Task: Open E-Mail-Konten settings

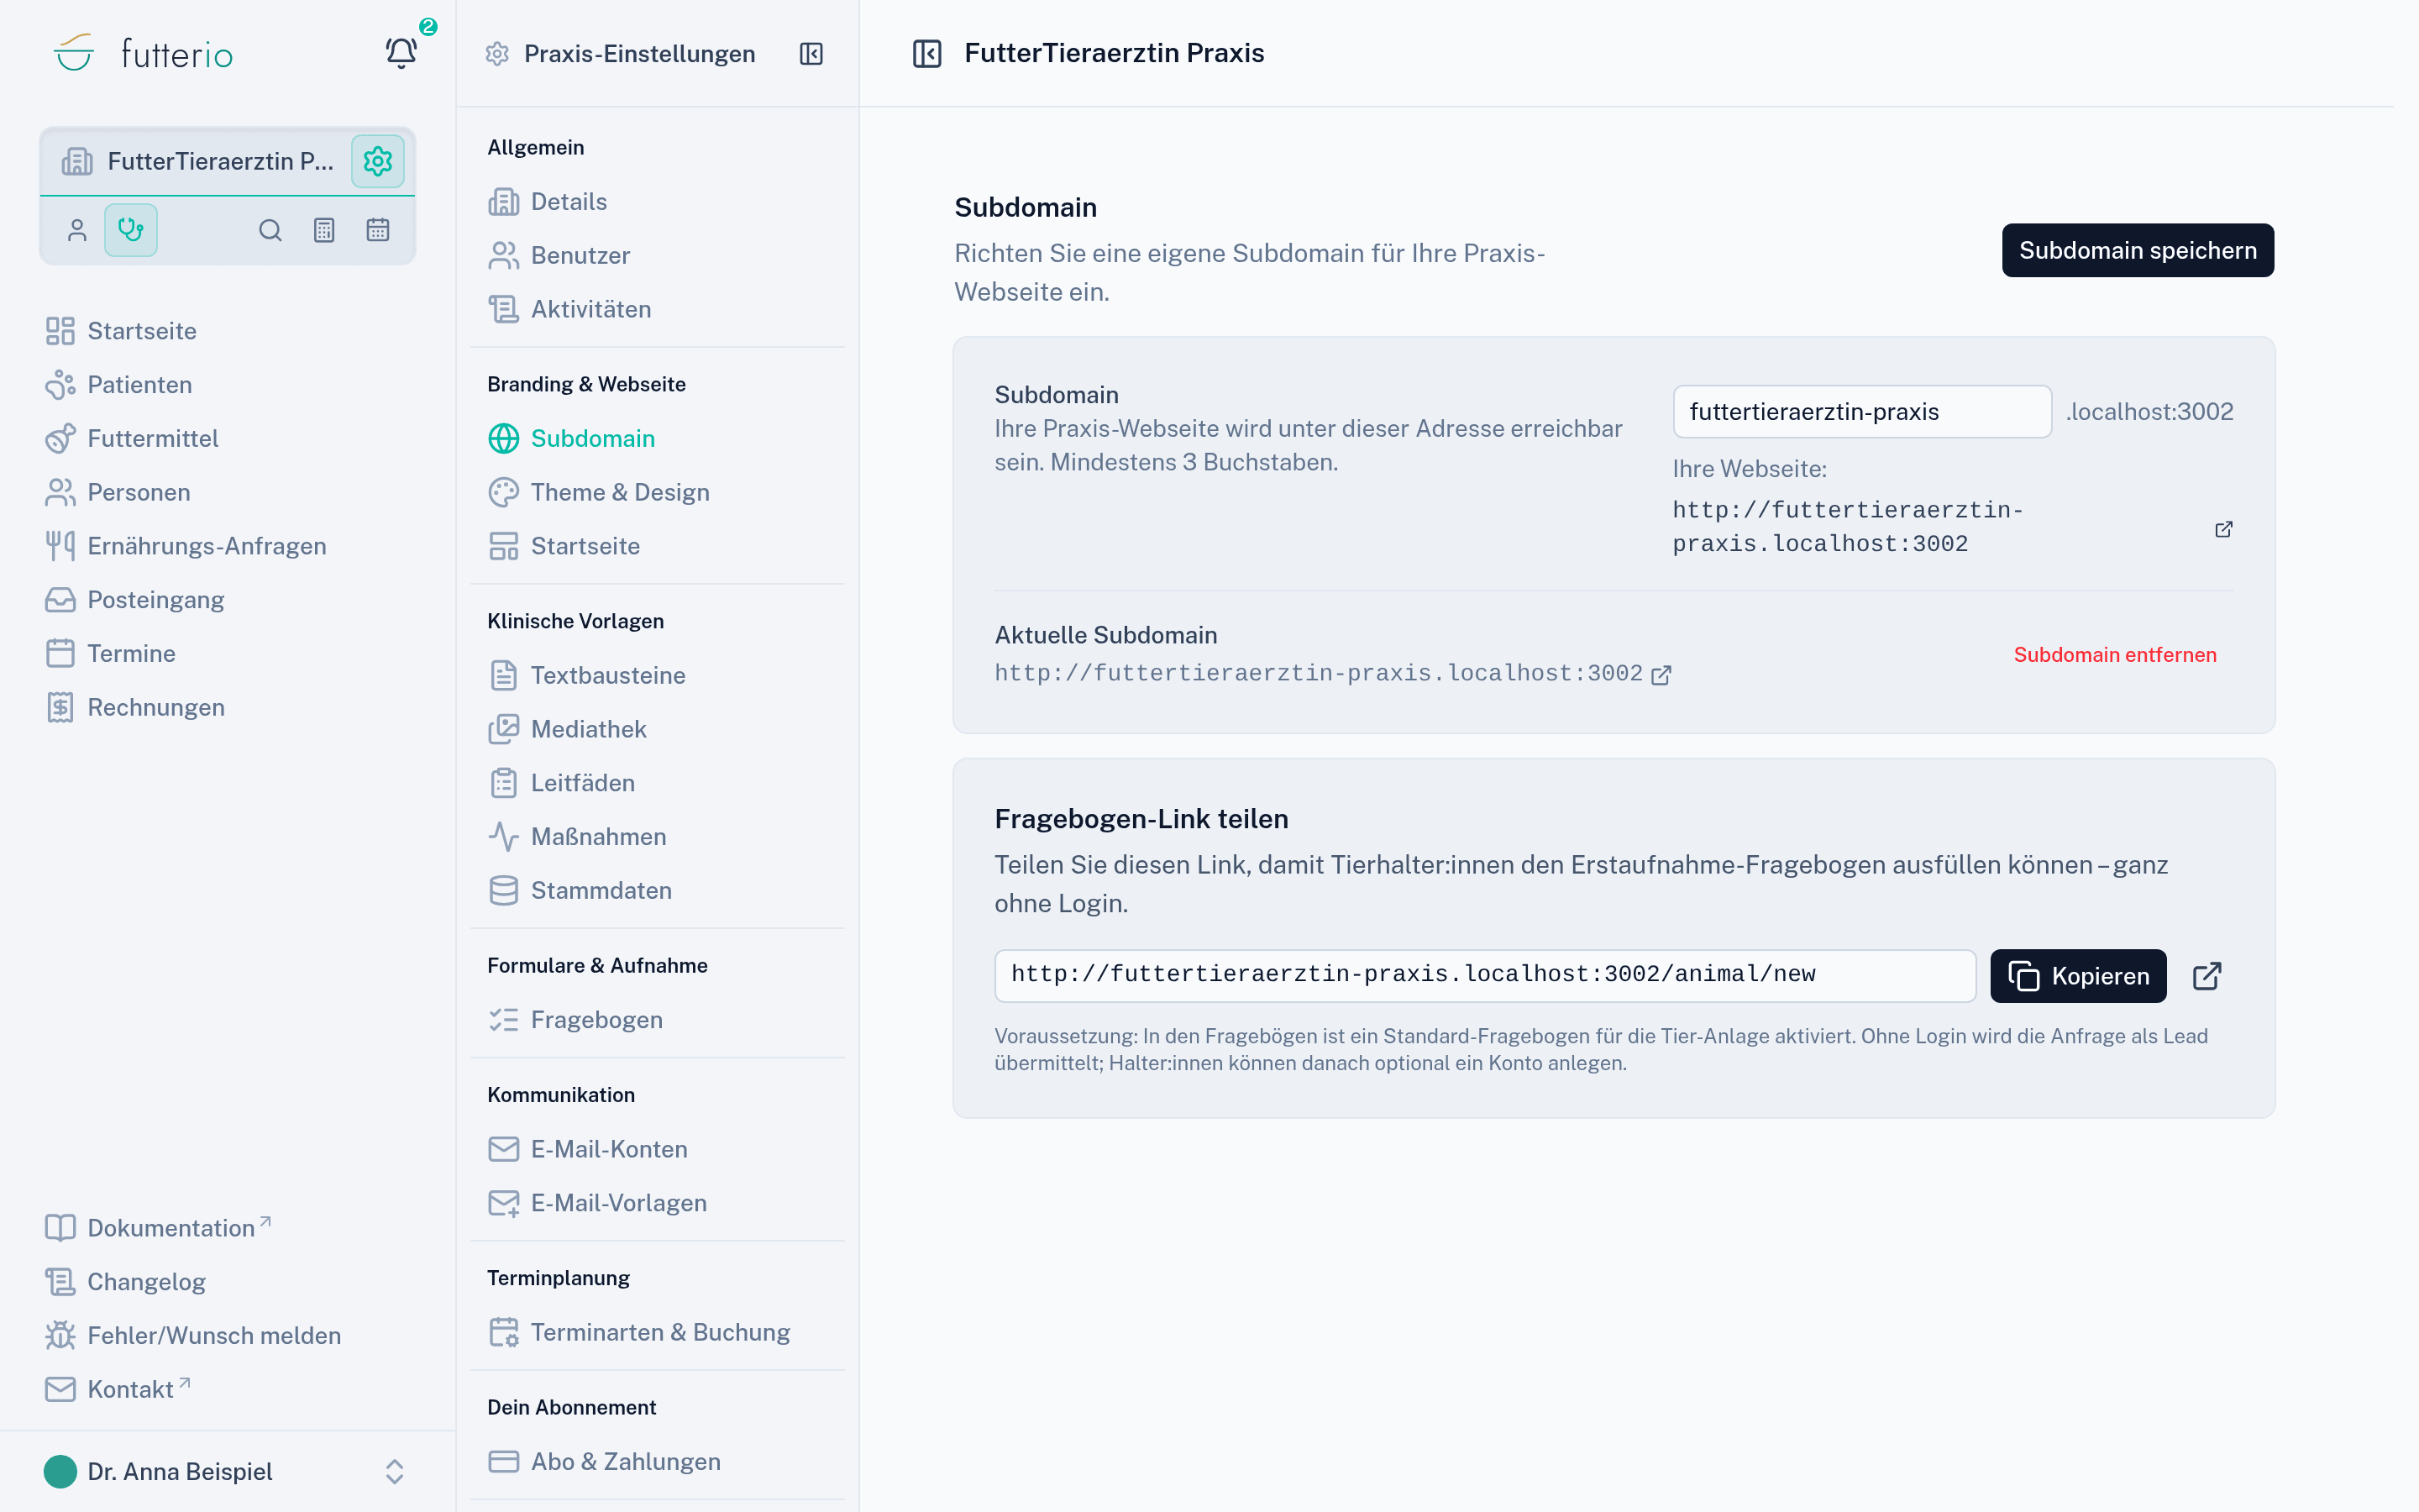Action: [588, 1149]
